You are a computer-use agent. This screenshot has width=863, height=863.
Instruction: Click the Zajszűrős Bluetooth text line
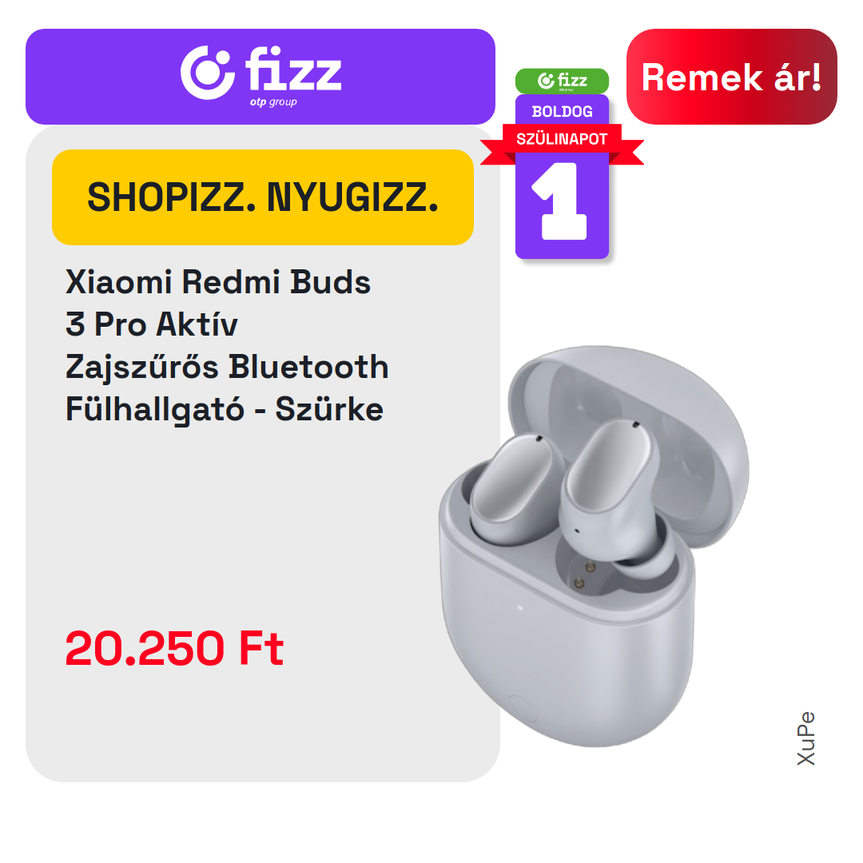point(227,367)
